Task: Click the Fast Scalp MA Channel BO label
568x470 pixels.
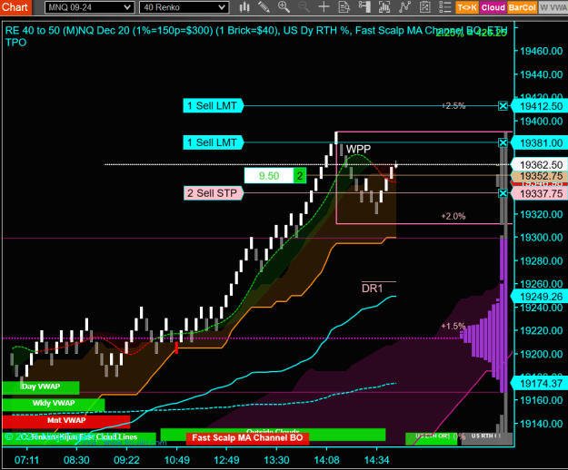Action: click(247, 438)
